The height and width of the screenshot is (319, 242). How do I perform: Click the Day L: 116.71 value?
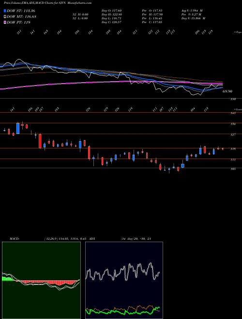click(x=111, y=18)
